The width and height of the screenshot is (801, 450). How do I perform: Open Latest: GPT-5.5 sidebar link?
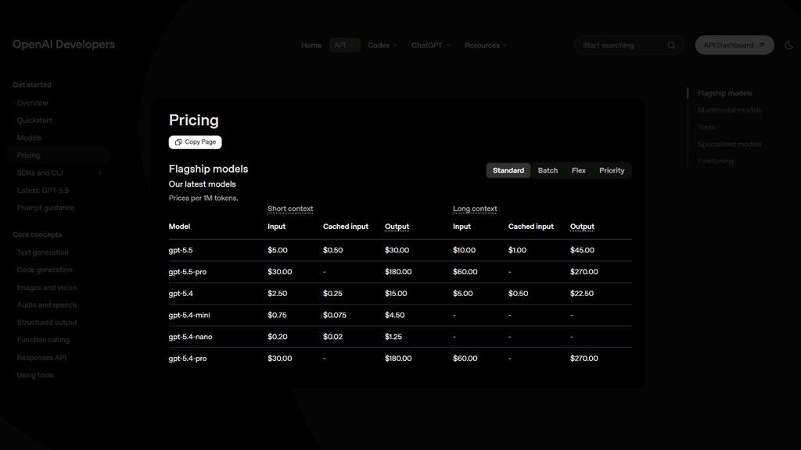42,191
